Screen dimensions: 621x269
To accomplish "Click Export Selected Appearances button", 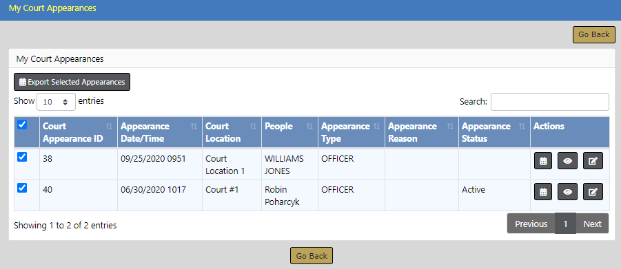I will coord(72,83).
